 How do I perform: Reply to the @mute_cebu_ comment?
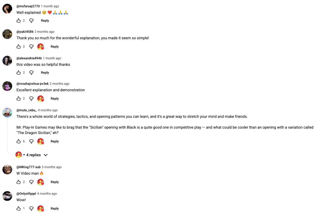pos(55,141)
